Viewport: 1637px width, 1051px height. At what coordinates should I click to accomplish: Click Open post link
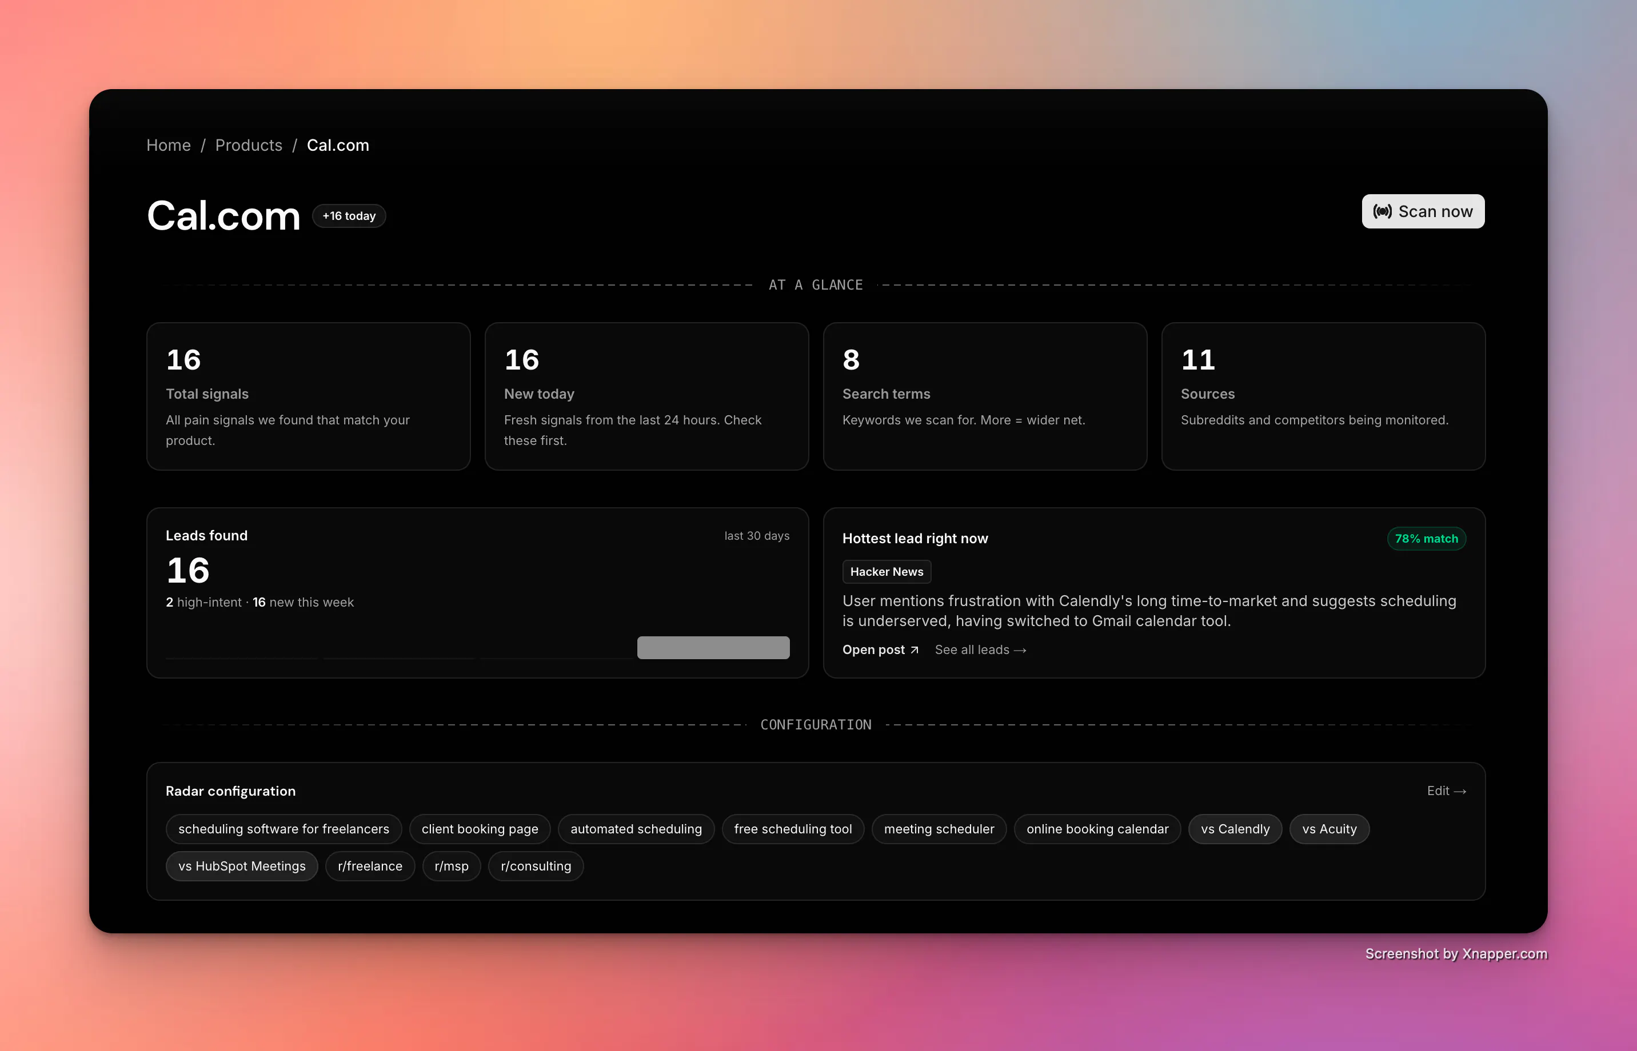[x=880, y=649]
